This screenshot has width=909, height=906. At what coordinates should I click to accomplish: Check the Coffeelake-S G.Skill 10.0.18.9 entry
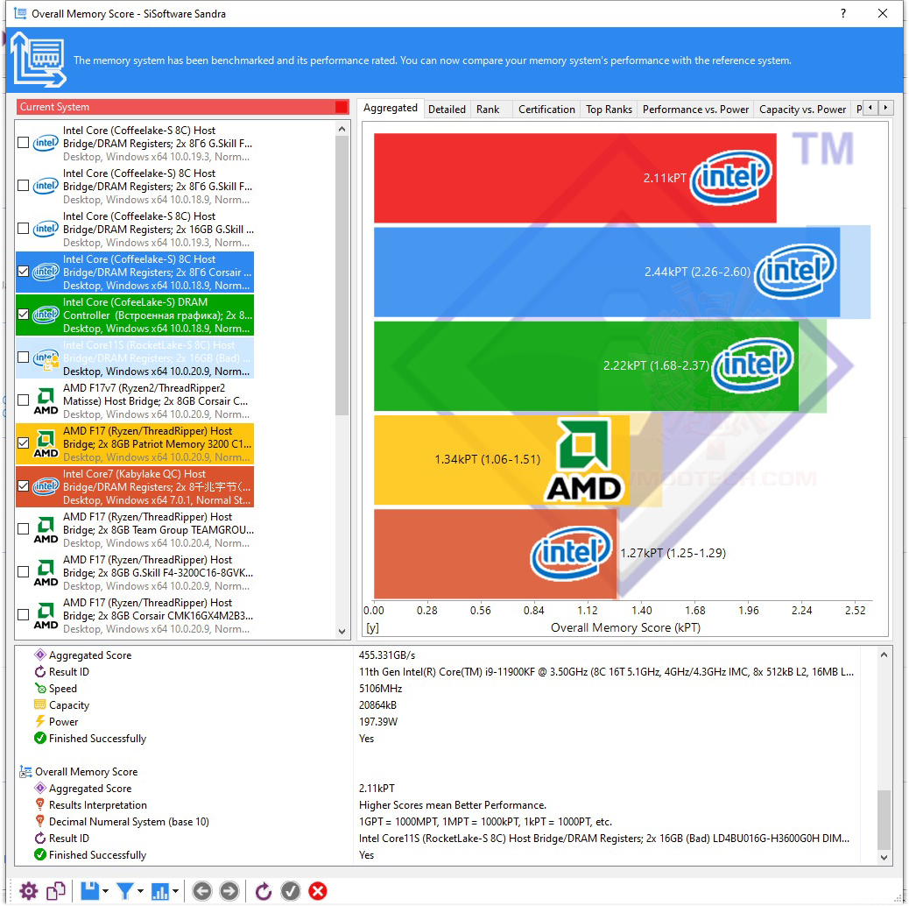pos(23,186)
